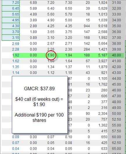
Task: Click the 2.28 last price link
Action: click(15, 49)
